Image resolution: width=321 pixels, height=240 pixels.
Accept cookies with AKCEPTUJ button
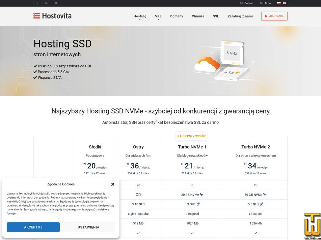click(33, 227)
